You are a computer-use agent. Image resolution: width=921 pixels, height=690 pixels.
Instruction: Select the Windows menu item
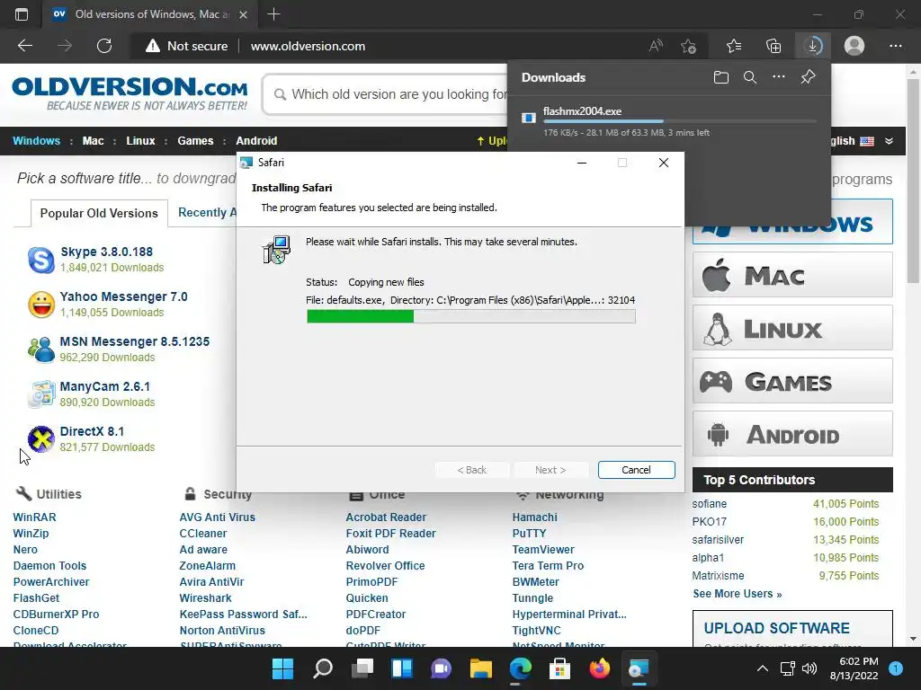[x=36, y=141]
